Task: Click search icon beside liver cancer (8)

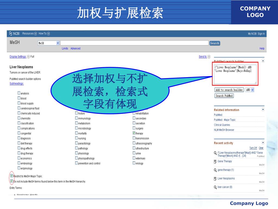Action: (x=215, y=187)
